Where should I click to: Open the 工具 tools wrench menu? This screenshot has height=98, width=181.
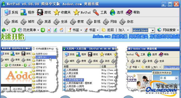pos(100,12)
